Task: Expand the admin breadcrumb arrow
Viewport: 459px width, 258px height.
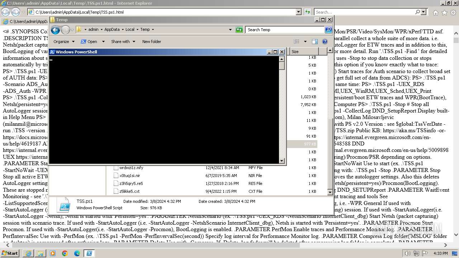Action: [x=101, y=30]
